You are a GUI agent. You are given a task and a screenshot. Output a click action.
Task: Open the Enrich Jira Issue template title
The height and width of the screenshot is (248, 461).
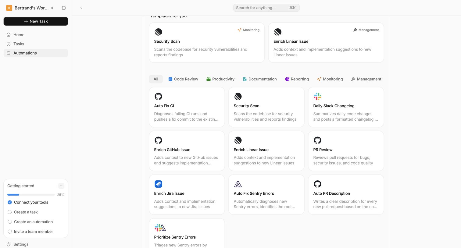[x=169, y=193]
